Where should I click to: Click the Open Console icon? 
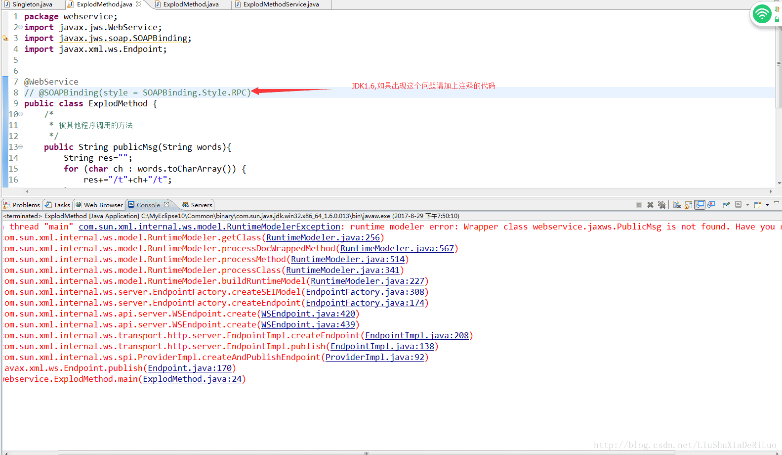click(x=758, y=205)
